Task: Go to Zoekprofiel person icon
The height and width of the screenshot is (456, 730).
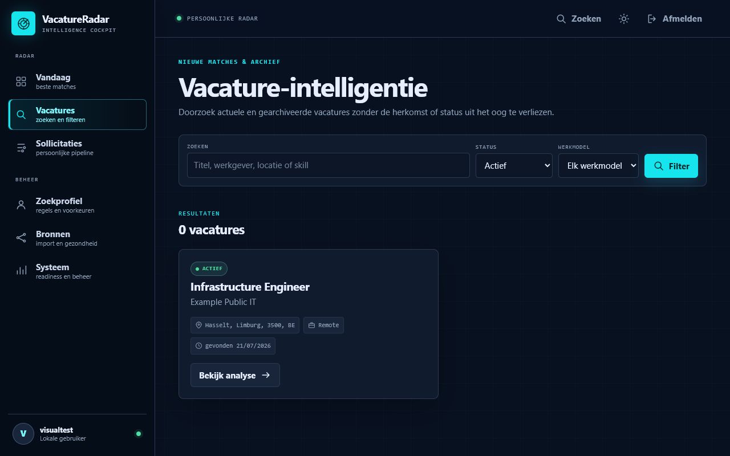Action: click(x=21, y=205)
